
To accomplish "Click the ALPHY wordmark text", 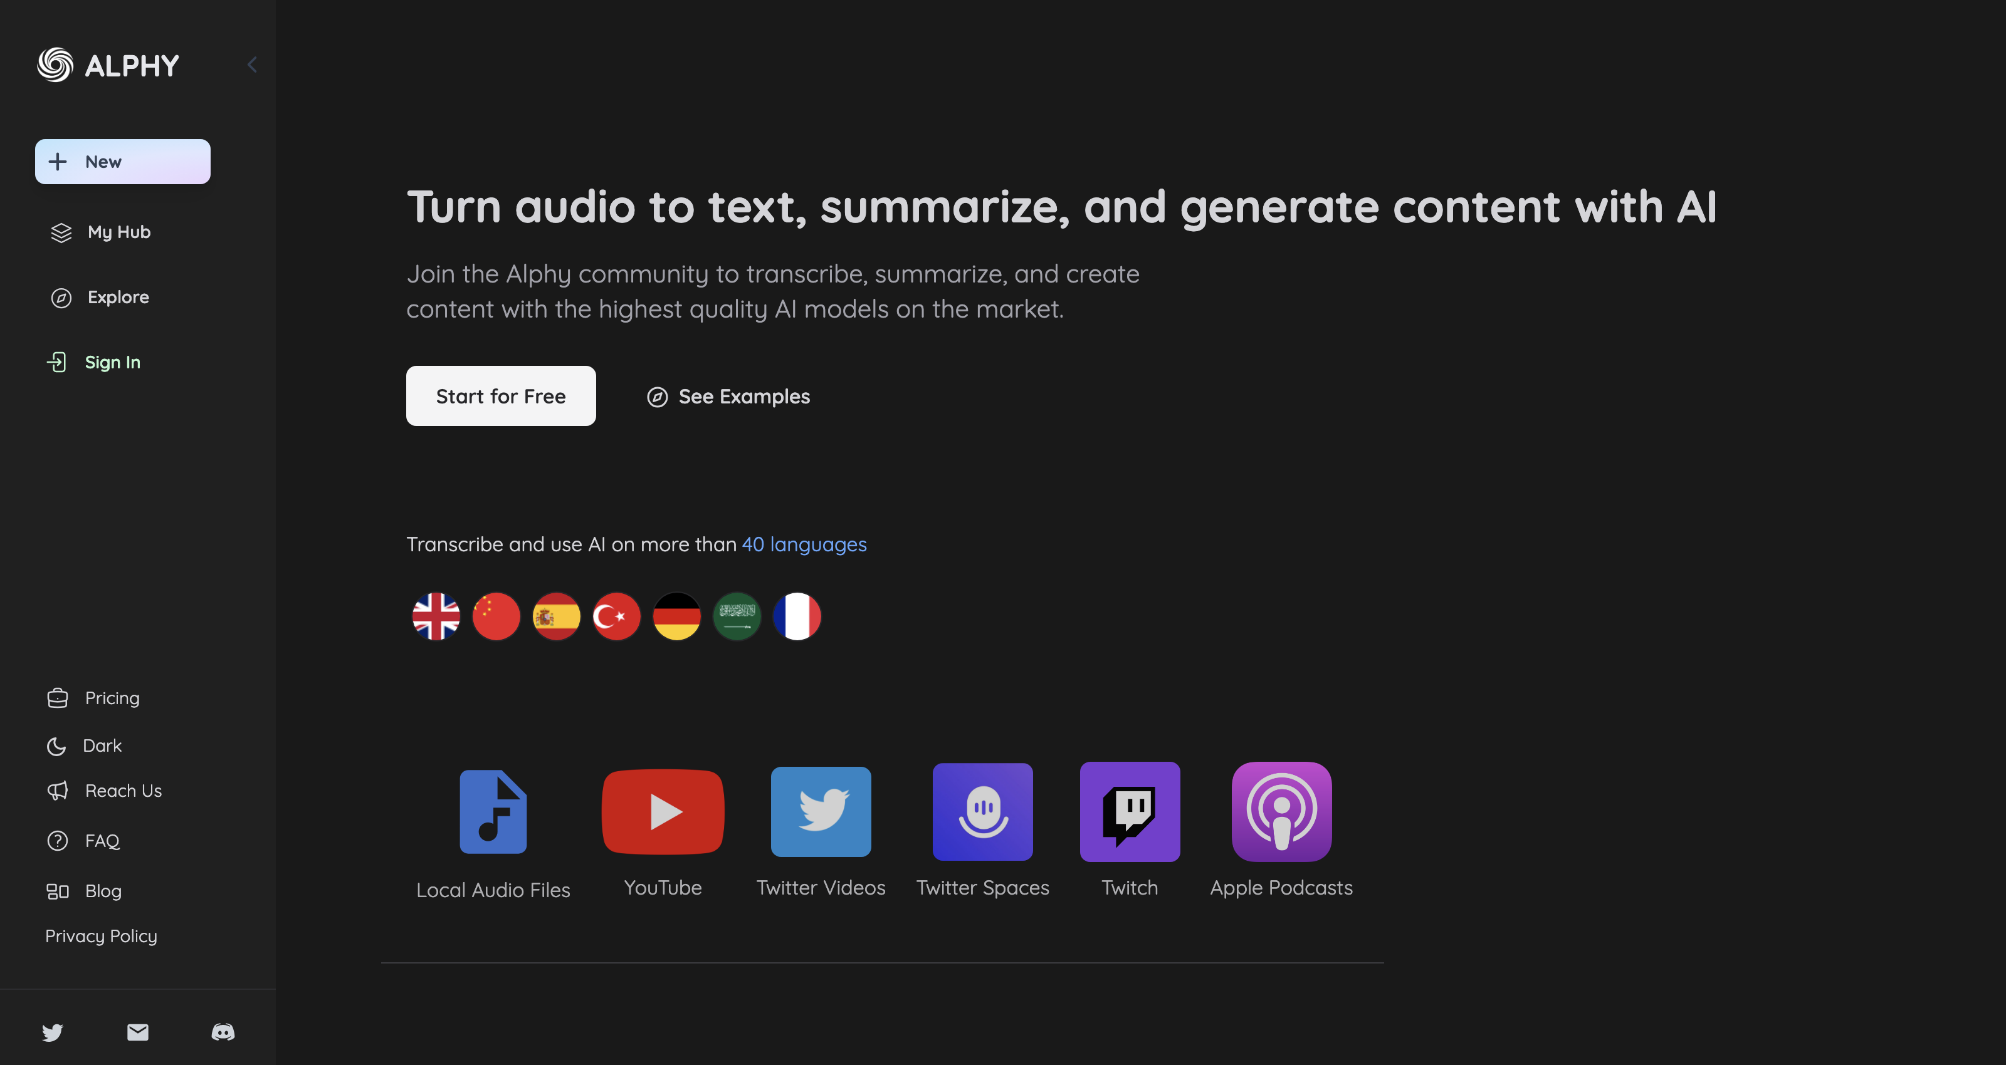I will click(x=132, y=66).
